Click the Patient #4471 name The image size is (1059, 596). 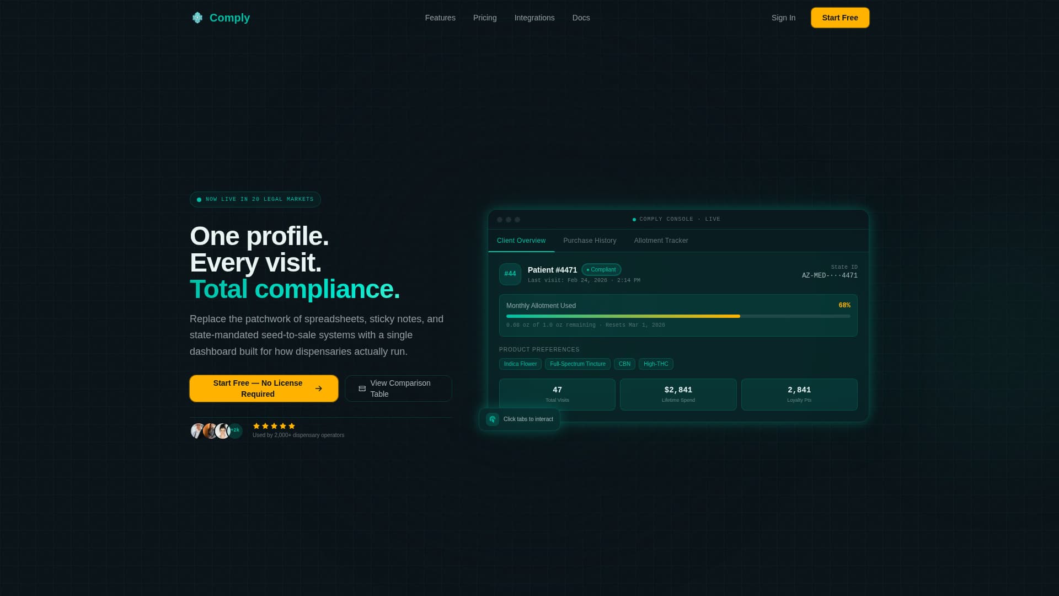552,270
